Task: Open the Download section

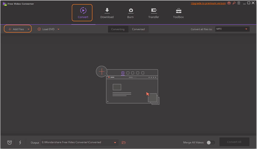Action: [x=107, y=13]
